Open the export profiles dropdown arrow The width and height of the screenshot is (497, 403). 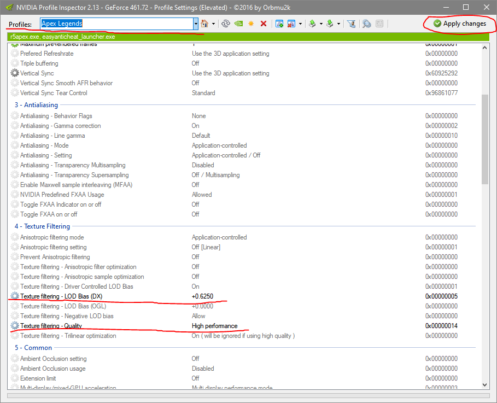(x=321, y=24)
